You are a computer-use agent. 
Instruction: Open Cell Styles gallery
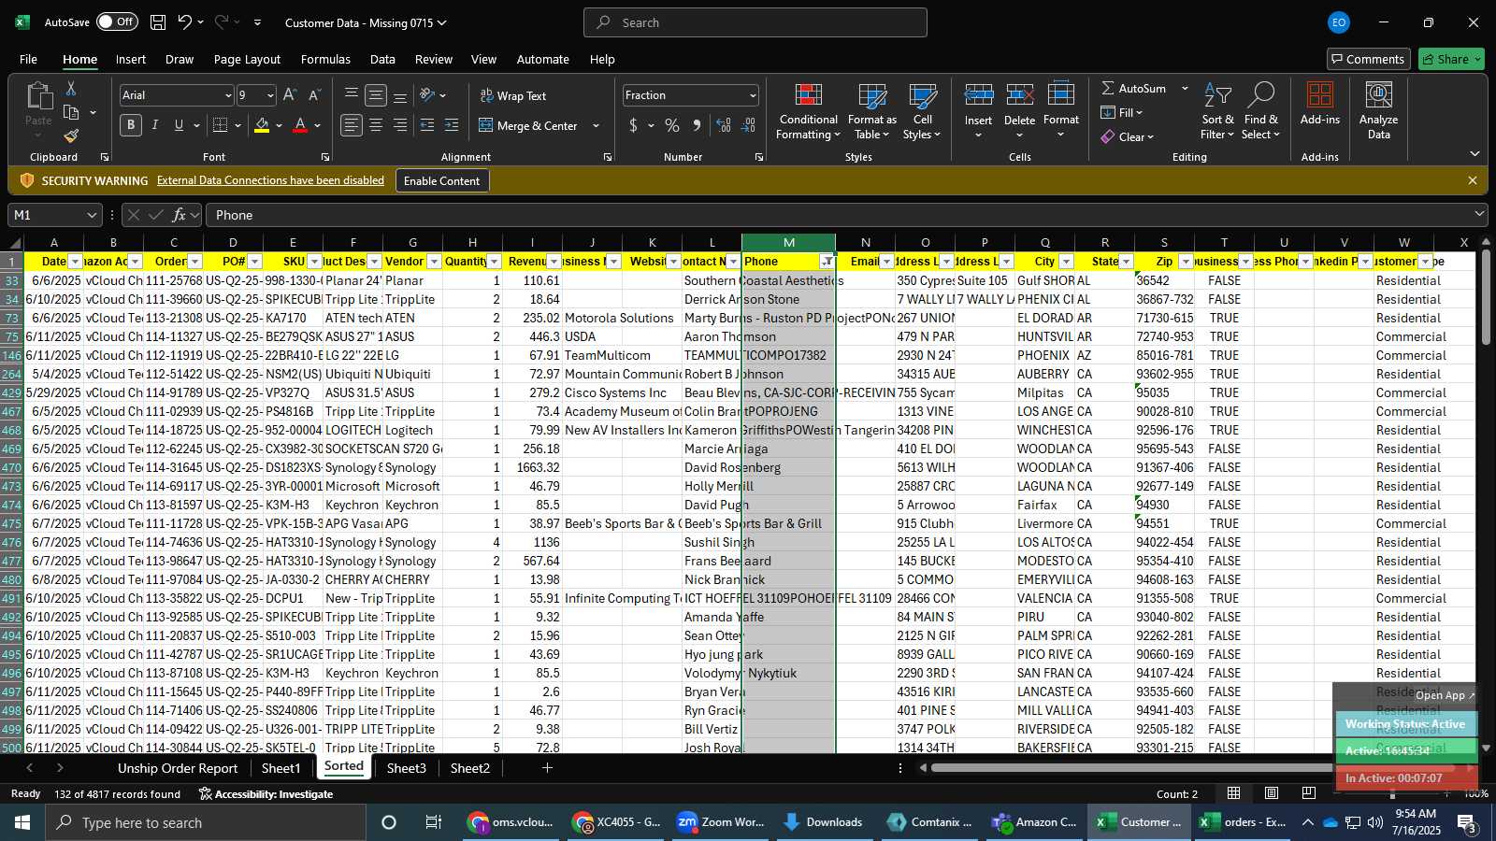(x=922, y=111)
